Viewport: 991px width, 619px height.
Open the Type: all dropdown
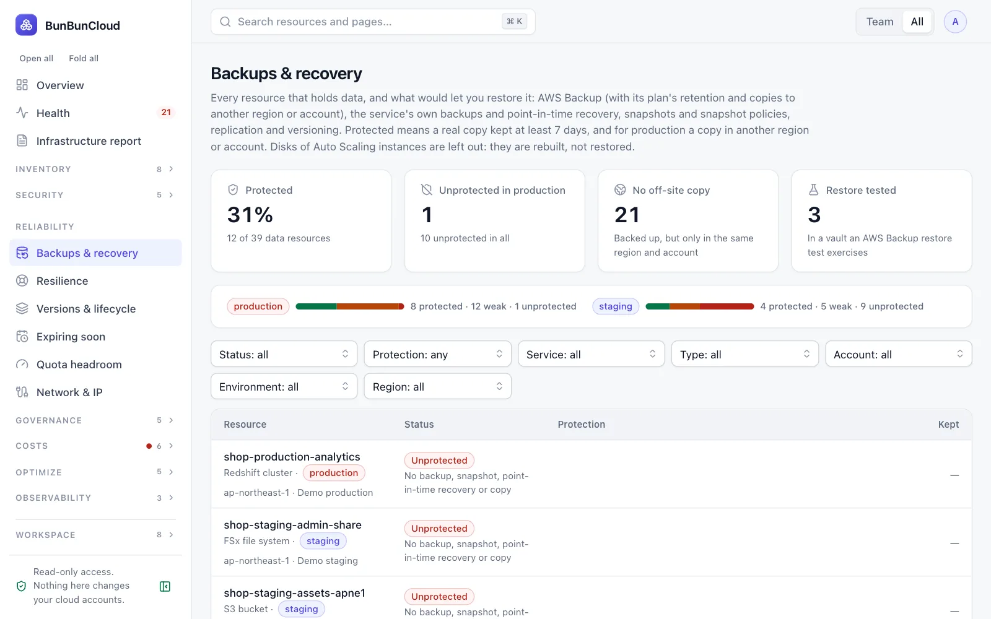click(x=745, y=354)
